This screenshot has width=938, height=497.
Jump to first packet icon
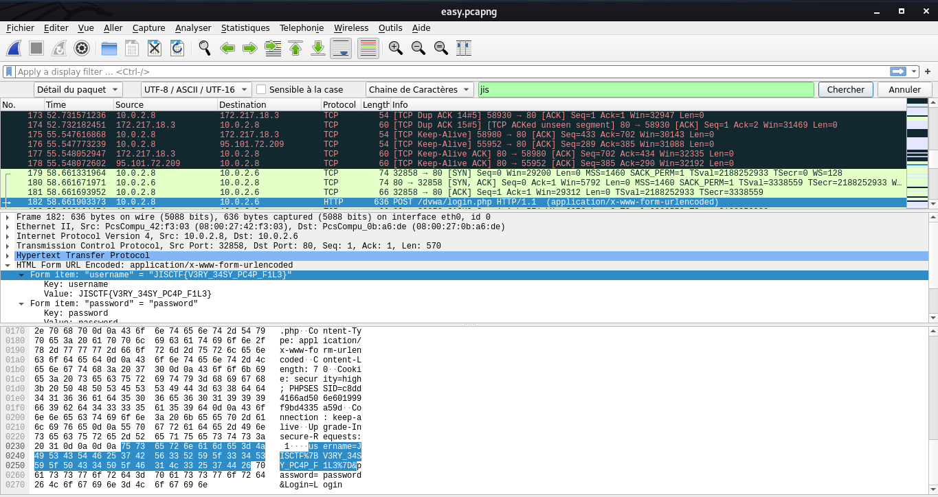click(295, 48)
